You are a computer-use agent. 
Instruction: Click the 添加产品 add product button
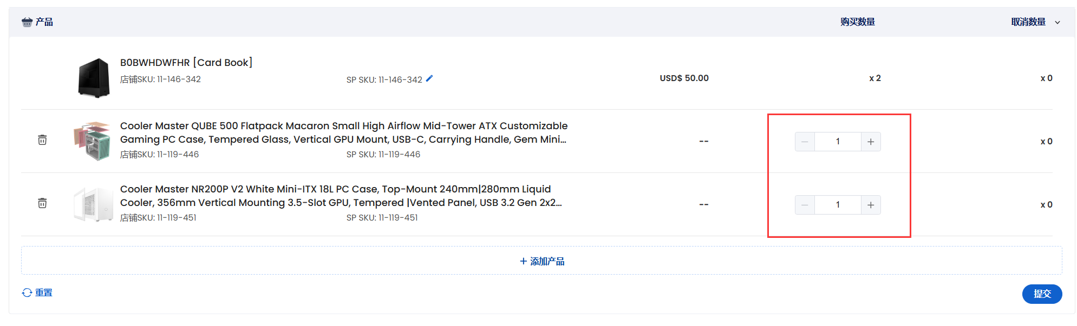[x=541, y=261]
